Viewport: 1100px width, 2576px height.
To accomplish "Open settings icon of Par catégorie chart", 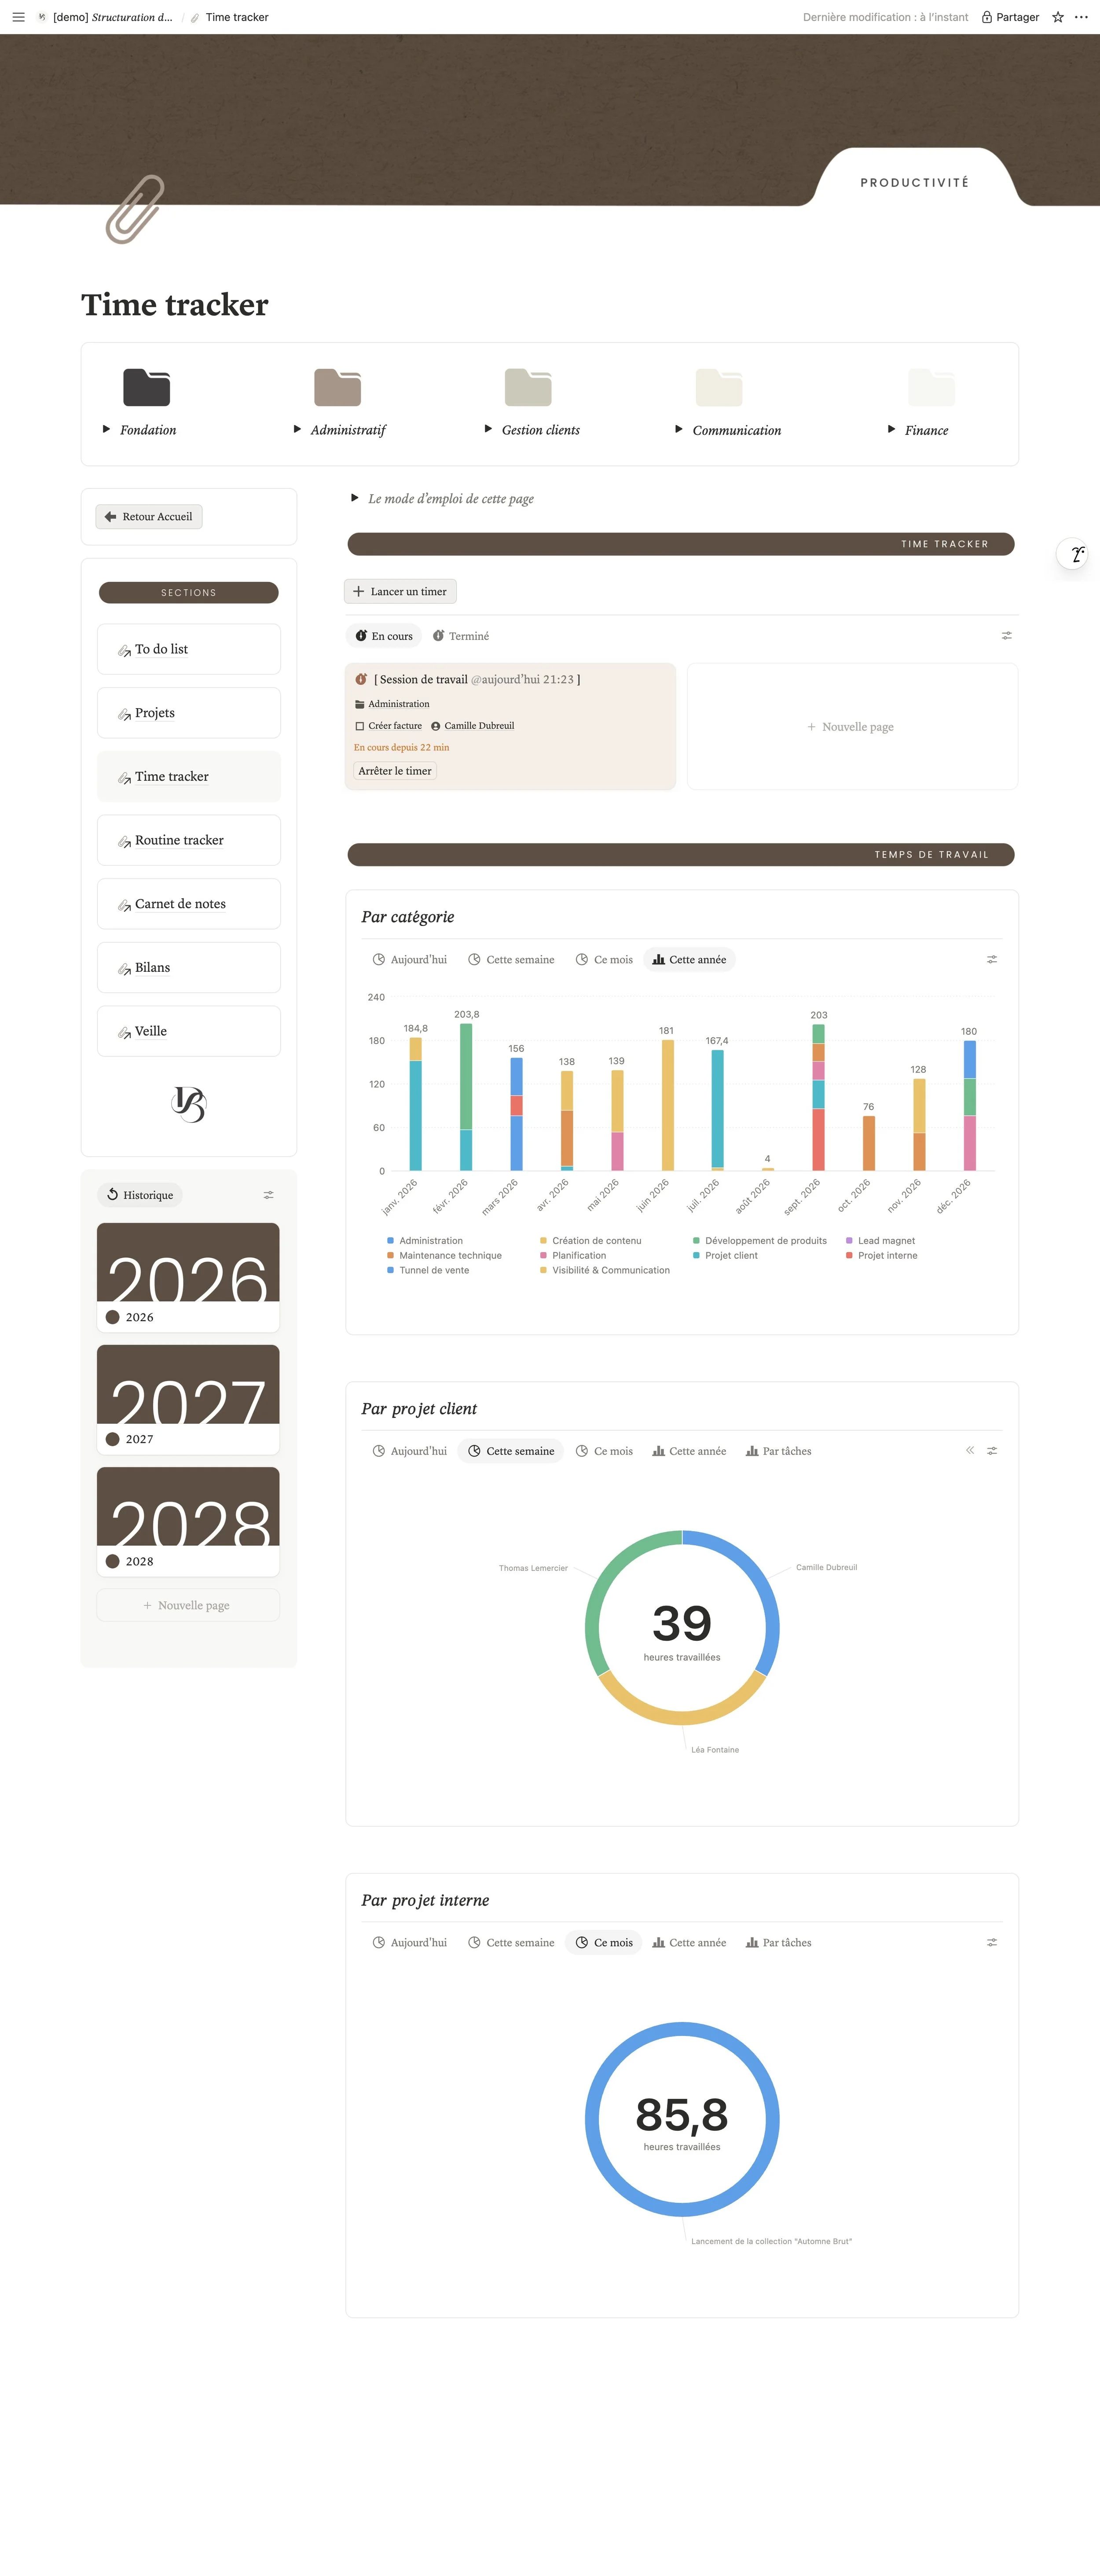I will [x=992, y=960].
